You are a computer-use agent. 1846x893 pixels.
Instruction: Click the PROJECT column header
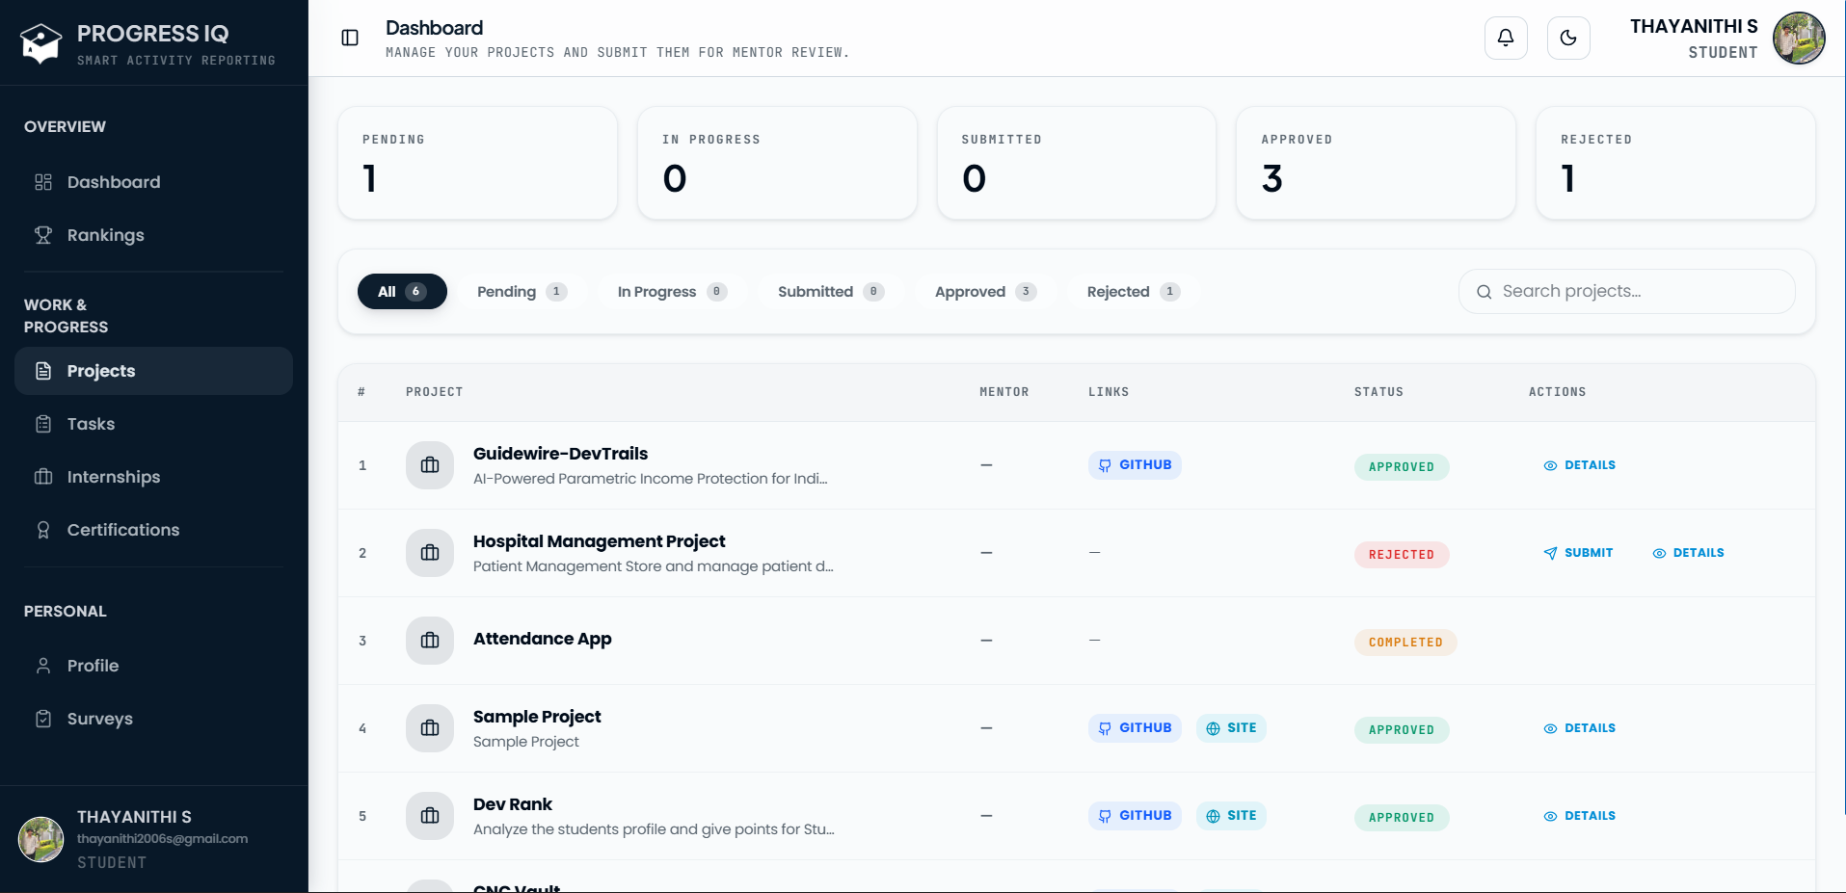point(434,392)
